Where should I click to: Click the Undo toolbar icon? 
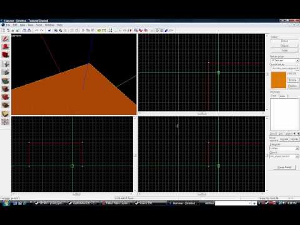coord(37,31)
